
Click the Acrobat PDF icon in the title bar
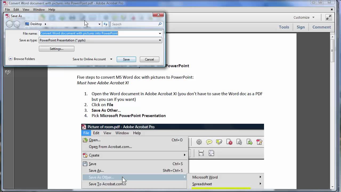(x=5, y=3)
